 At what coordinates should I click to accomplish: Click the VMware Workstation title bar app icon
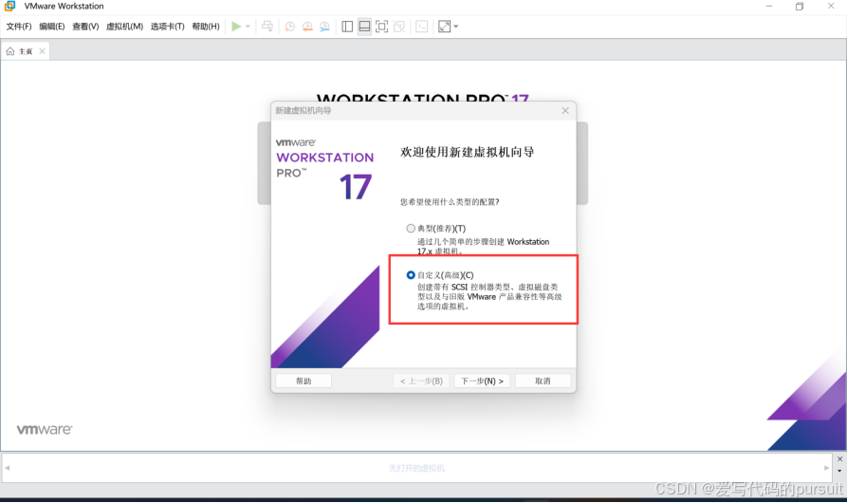point(9,6)
